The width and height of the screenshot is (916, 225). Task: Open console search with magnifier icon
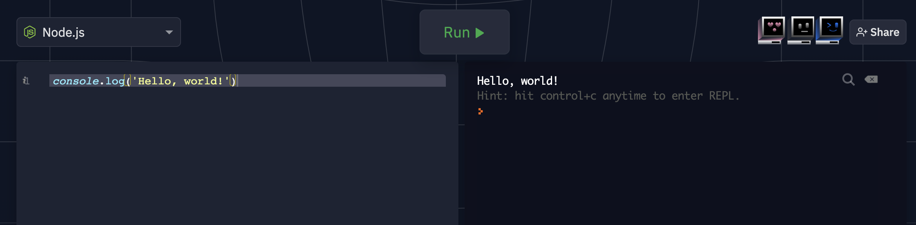[x=848, y=80]
